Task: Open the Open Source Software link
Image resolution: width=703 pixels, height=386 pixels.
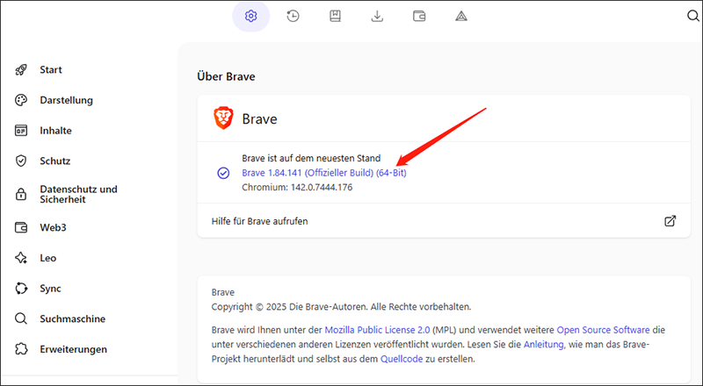Action: 603,330
